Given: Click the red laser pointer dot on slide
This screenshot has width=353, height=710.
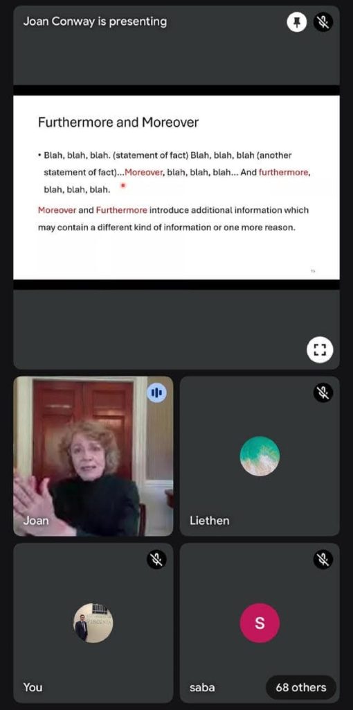Looking at the screenshot, I should pos(123,185).
